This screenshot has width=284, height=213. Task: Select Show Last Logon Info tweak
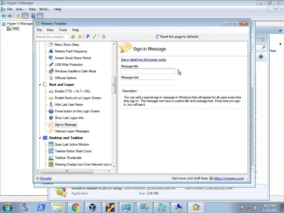[69, 118]
